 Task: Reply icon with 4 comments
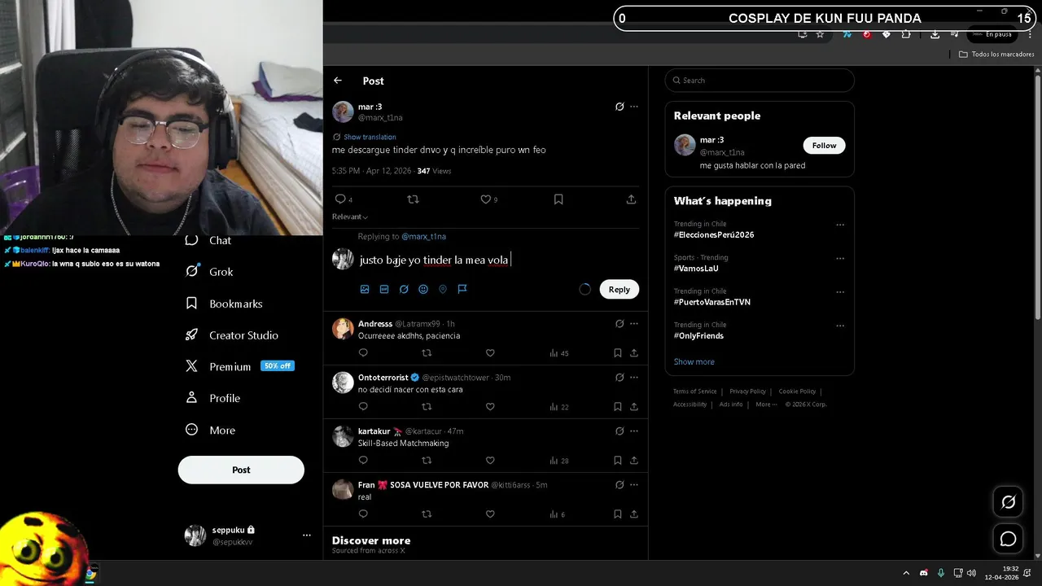pyautogui.click(x=344, y=199)
